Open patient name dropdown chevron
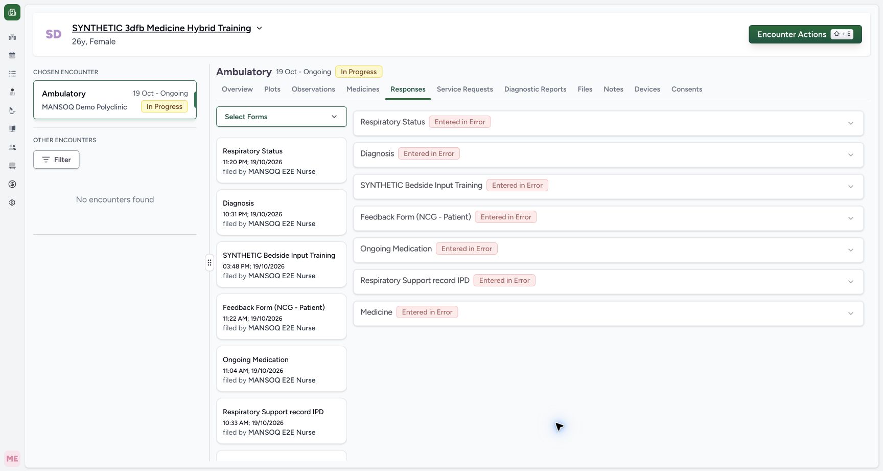The image size is (883, 471). tap(259, 28)
